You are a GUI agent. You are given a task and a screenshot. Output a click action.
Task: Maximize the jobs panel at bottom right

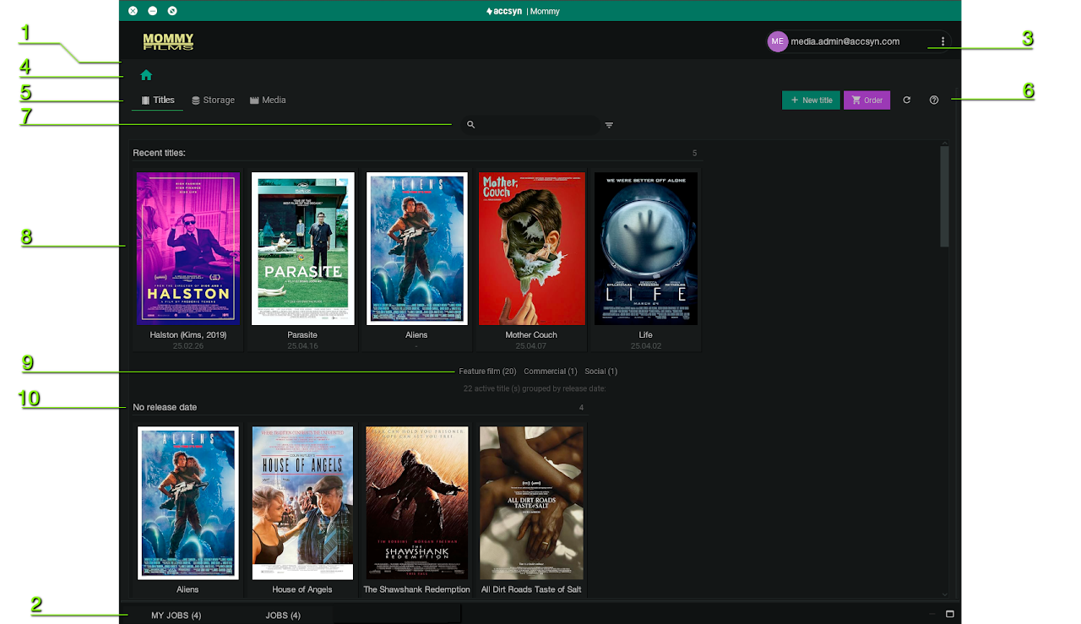tap(949, 614)
